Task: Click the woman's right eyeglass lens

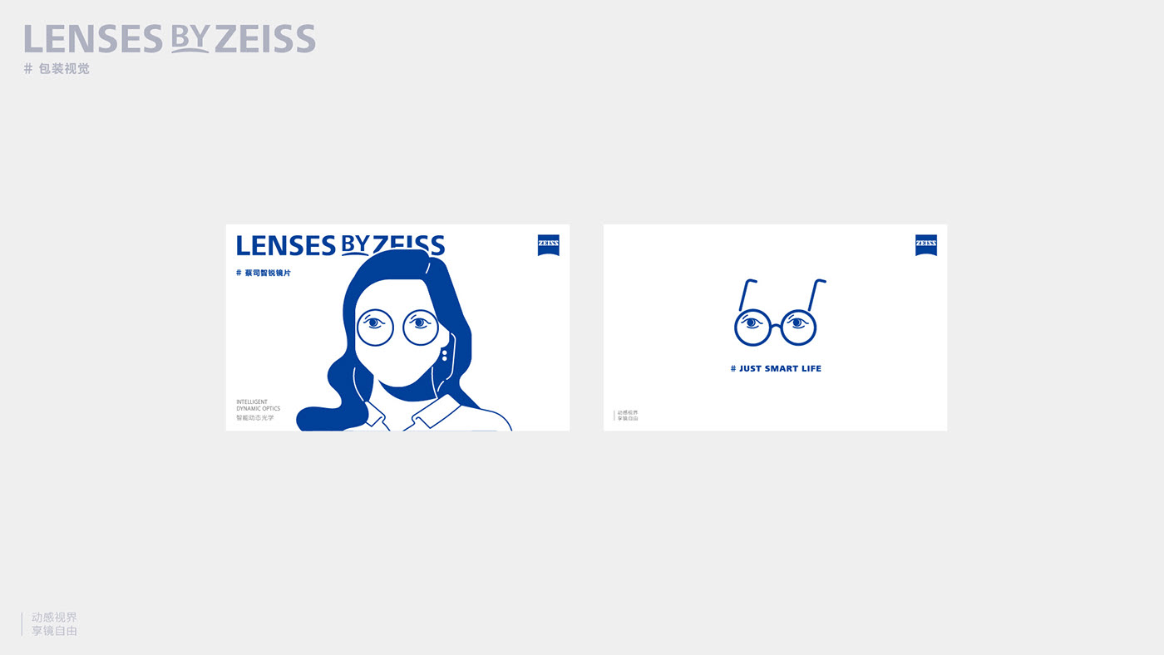Action: (x=421, y=327)
